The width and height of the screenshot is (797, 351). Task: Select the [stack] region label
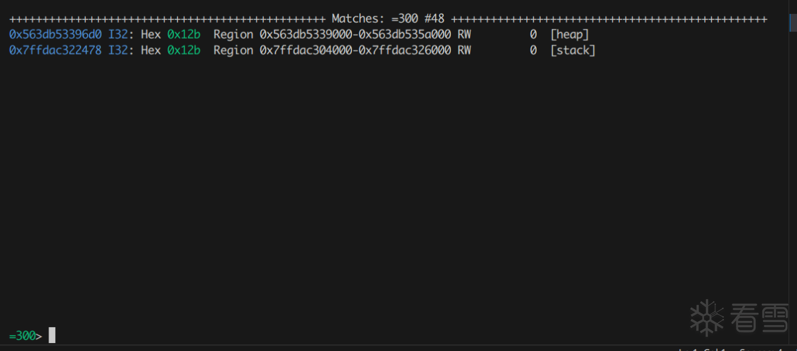[x=573, y=51]
